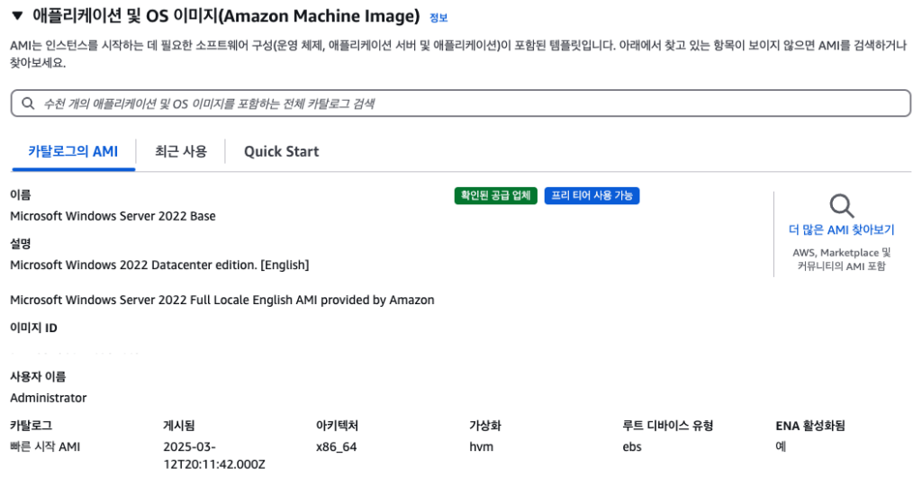Click the Administrator user name value
The image size is (922, 486).
tap(49, 398)
